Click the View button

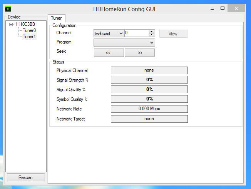coord(173,34)
